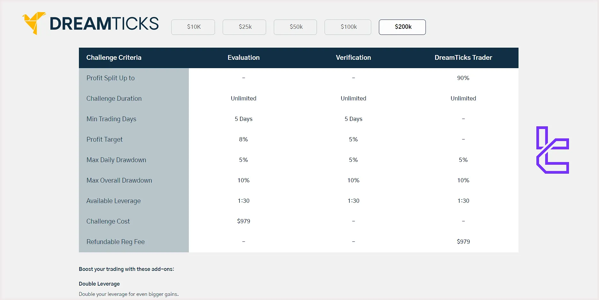Click Unlimited under Verification
Screen dimensions: 599x300
click(353, 99)
